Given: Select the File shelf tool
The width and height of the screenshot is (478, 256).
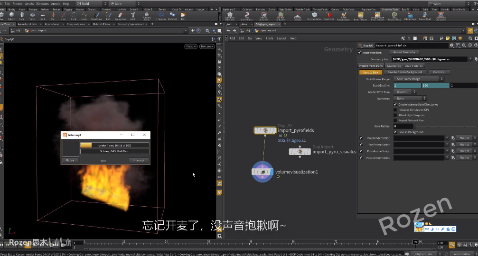Looking at the screenshot, I should [x=183, y=16].
